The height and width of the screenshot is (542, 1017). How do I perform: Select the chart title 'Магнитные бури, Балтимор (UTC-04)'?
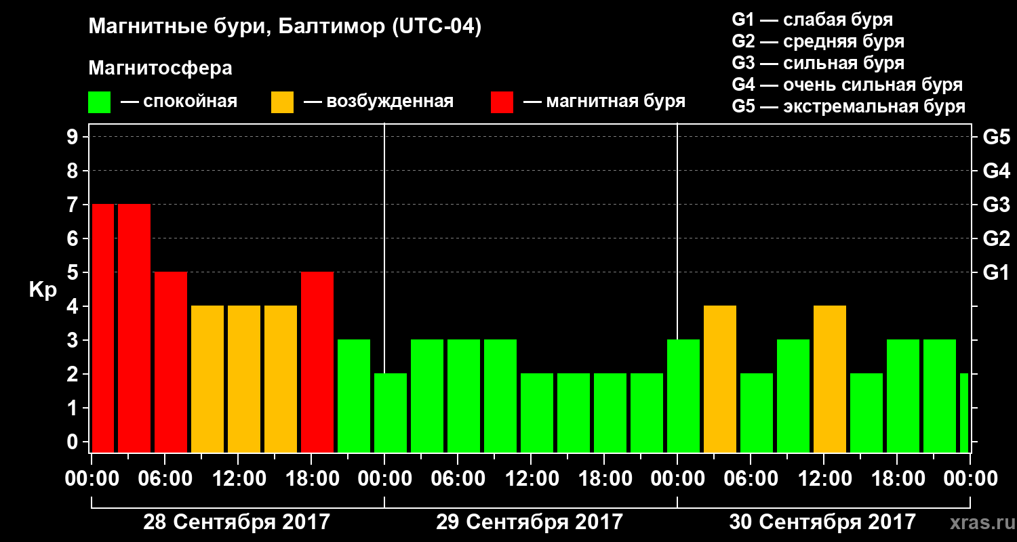pyautogui.click(x=285, y=28)
